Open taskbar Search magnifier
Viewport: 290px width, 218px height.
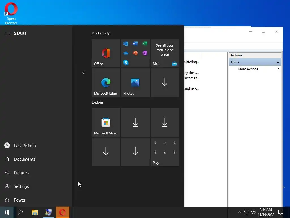pos(20,212)
